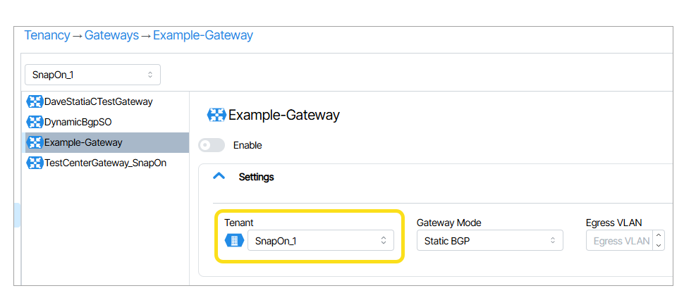Viewport: 684px width, 305px height.
Task: Open the Tenant dropdown in Settings
Action: [320, 241]
